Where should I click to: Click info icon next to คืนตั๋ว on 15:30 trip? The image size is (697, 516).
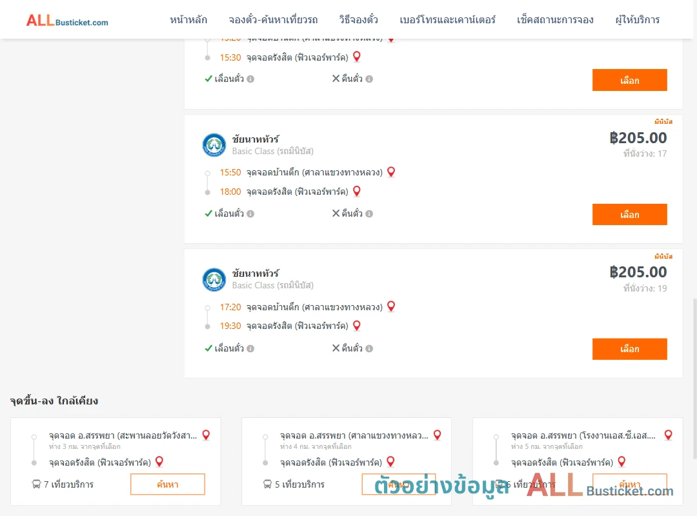click(369, 79)
